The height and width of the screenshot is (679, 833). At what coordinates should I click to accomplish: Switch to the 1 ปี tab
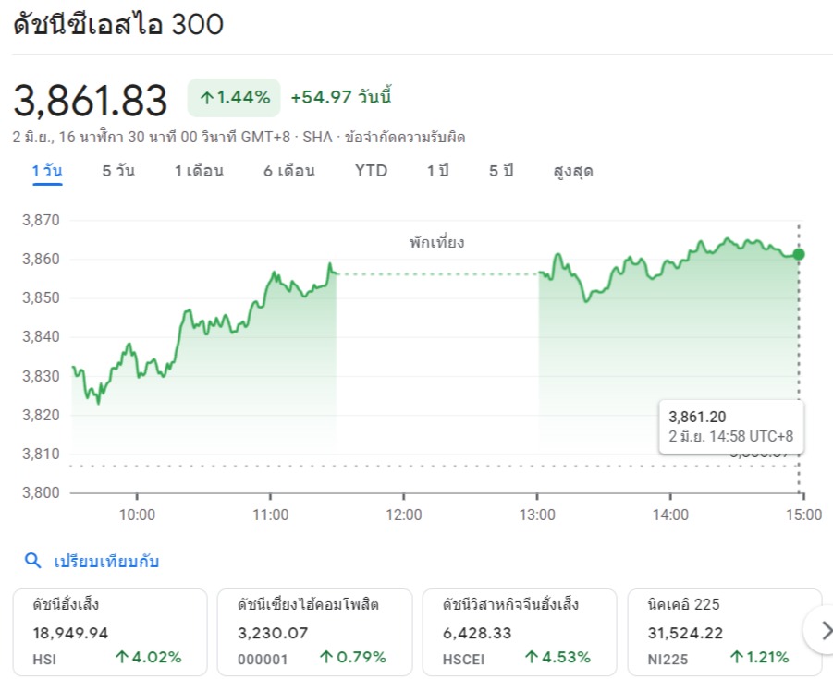click(438, 171)
